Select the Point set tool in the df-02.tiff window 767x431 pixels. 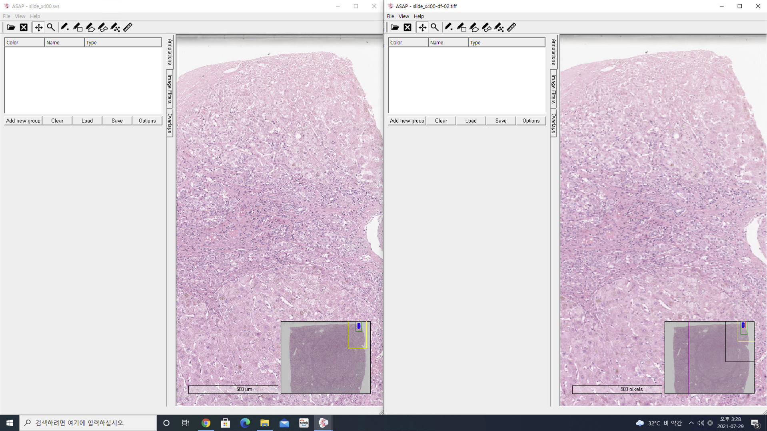coord(499,28)
